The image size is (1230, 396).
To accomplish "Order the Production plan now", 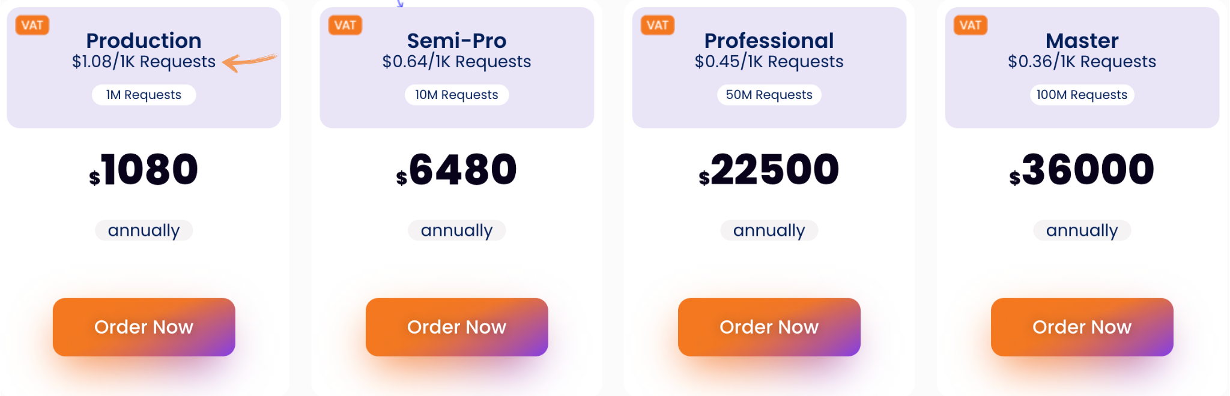I will coord(144,327).
